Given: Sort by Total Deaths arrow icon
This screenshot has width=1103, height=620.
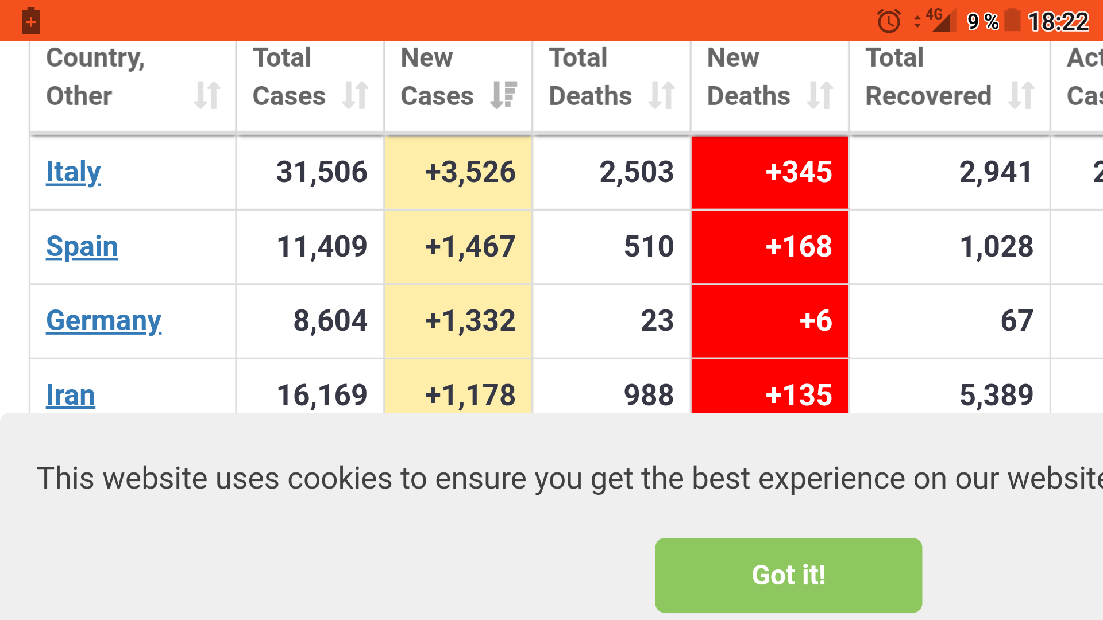Looking at the screenshot, I should tap(662, 95).
